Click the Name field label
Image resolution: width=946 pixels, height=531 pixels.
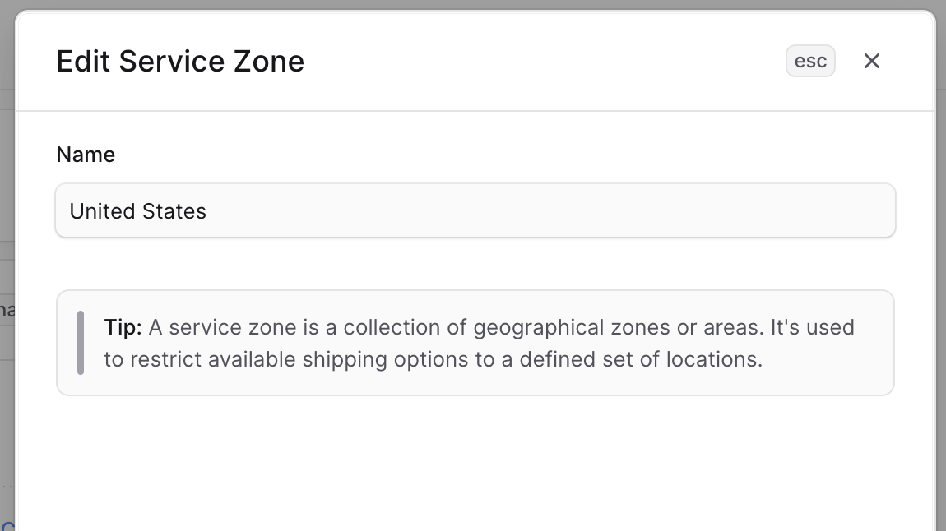pos(86,155)
